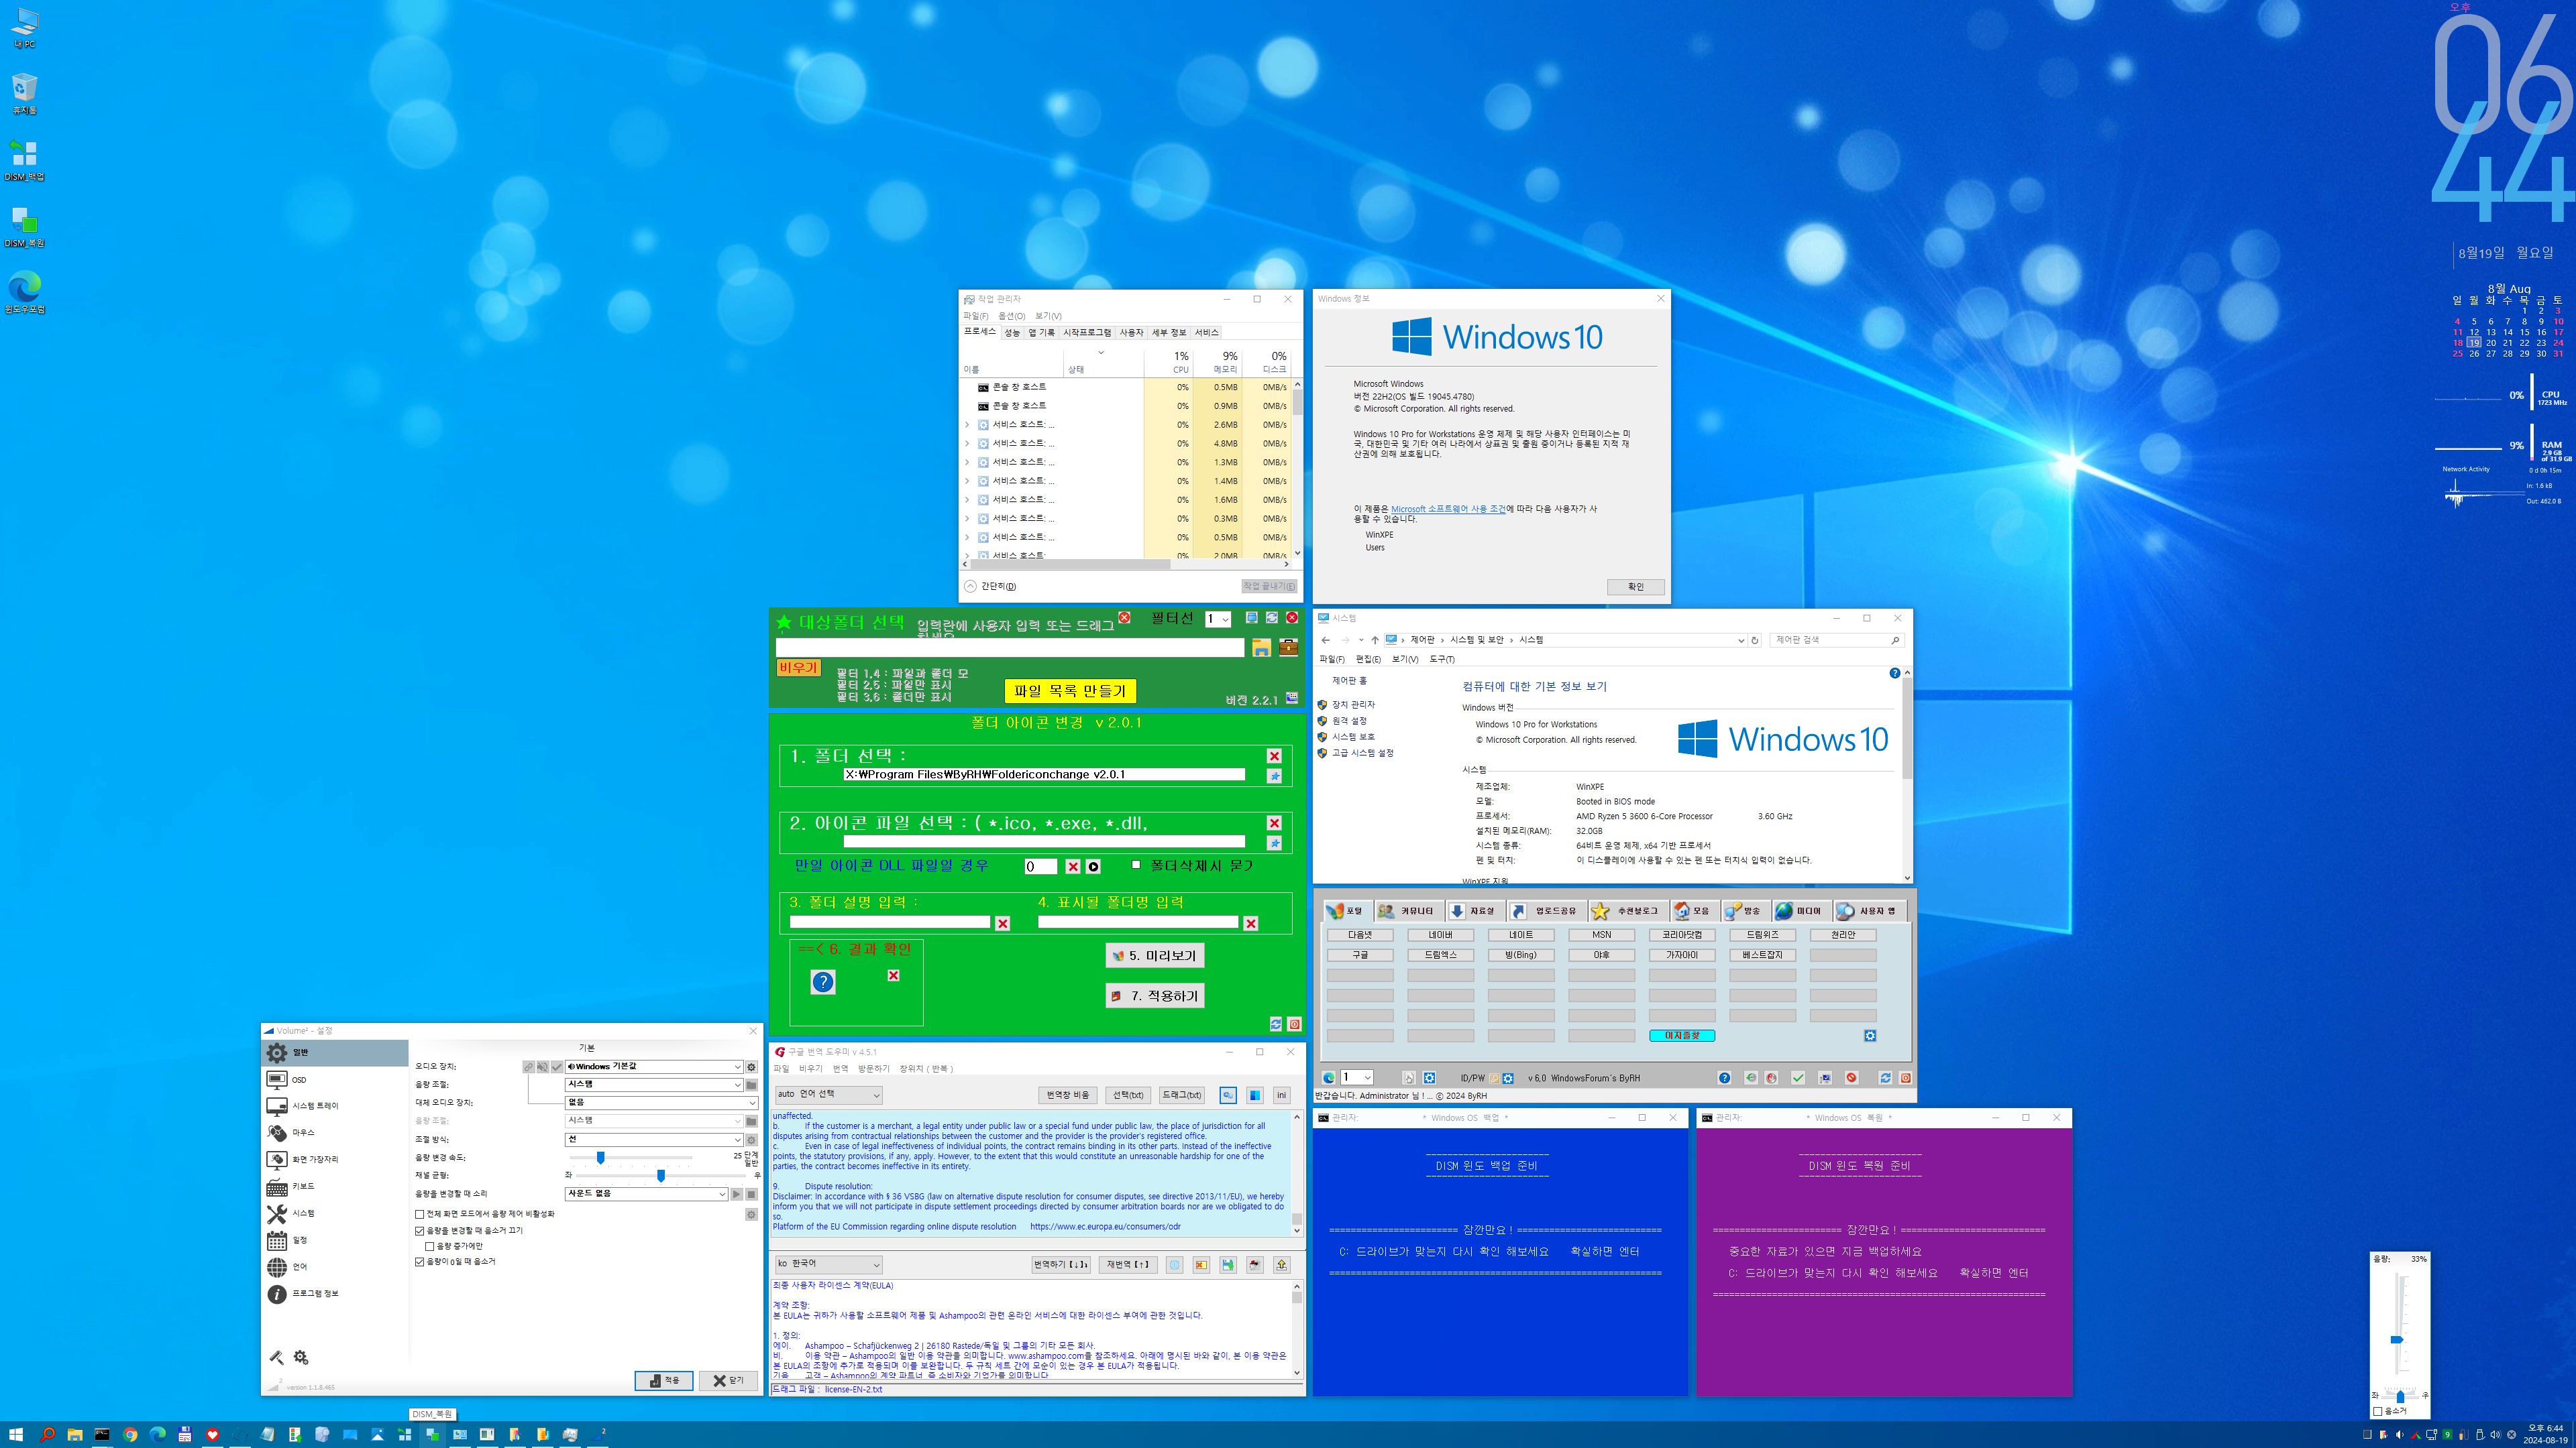The image size is (2576, 1448).
Task: Click gear icon beside audio device dropdown
Action: tap(752, 1067)
